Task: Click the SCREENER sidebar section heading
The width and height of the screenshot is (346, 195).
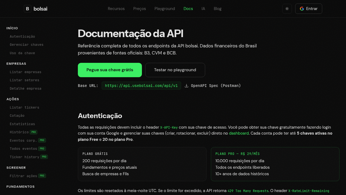Action: pos(16,168)
